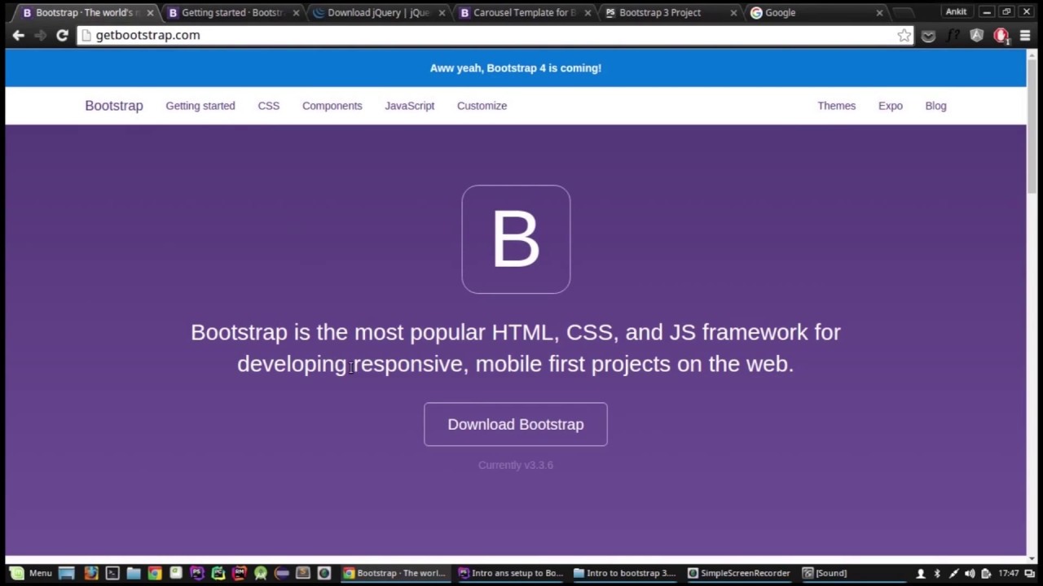This screenshot has width=1043, height=586.
Task: Open the CSS nav link
Action: tap(269, 106)
